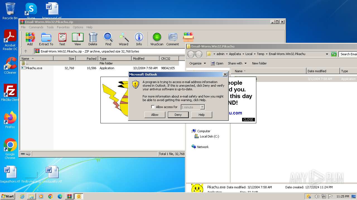Click Allow in the Outlook dialog
Viewport: 357px width, 200px height.
click(155, 115)
